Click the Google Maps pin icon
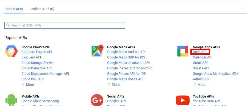Screen dimensions: 247x106 [98, 51]
